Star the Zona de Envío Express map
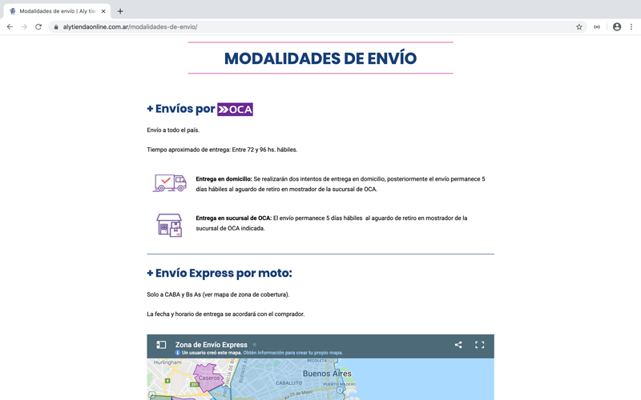The image size is (641, 400). pos(255,345)
